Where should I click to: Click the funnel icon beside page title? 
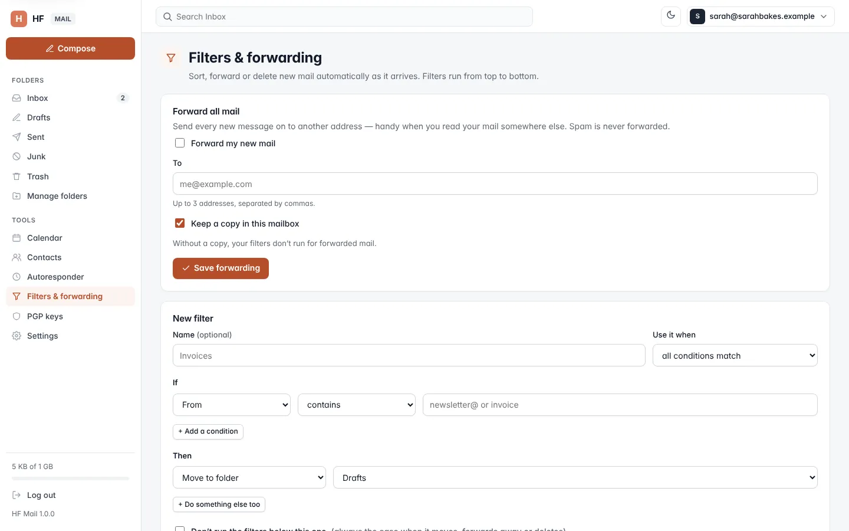[171, 58]
